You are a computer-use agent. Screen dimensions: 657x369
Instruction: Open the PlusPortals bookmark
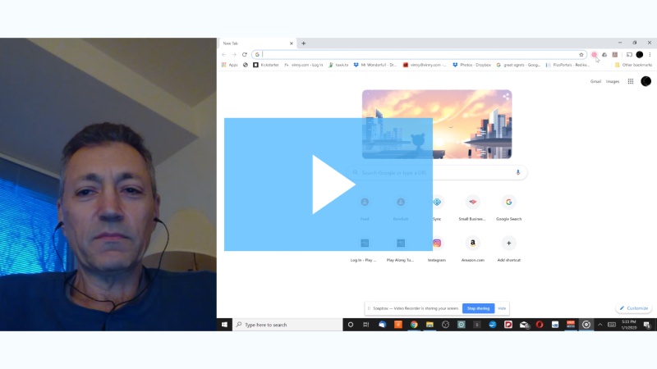(x=567, y=65)
